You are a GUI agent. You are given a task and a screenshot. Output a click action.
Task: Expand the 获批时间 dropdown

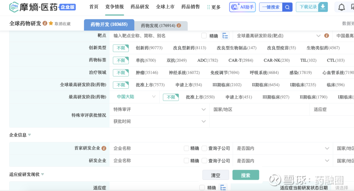pyautogui.click(x=160, y=122)
